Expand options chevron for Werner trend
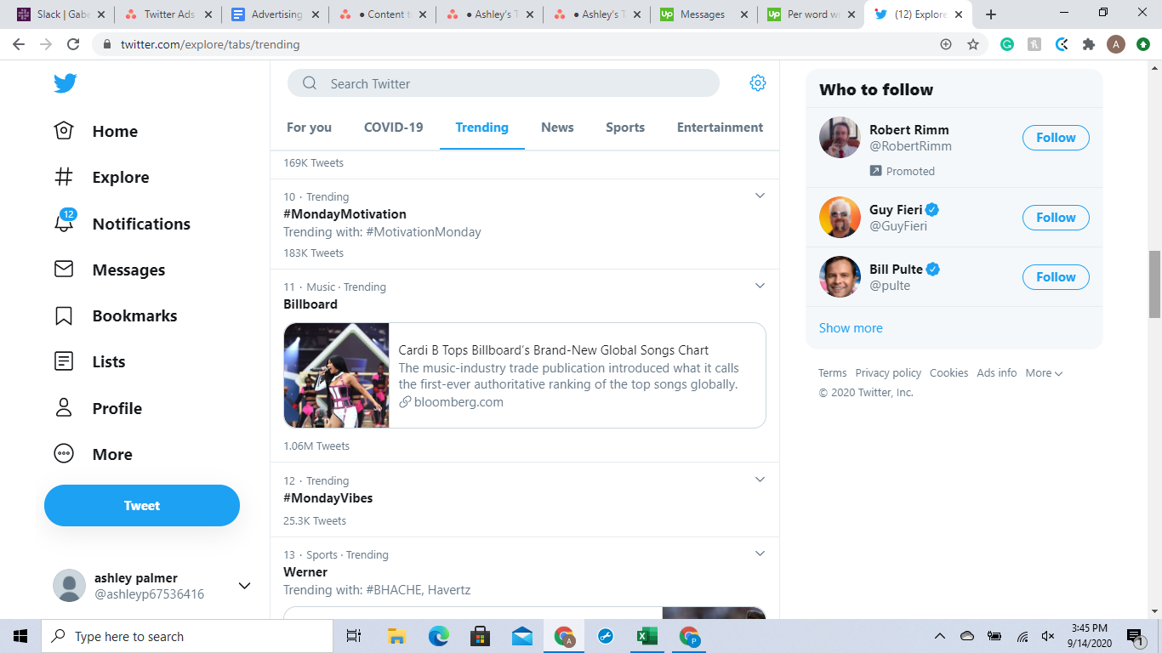 coord(760,554)
